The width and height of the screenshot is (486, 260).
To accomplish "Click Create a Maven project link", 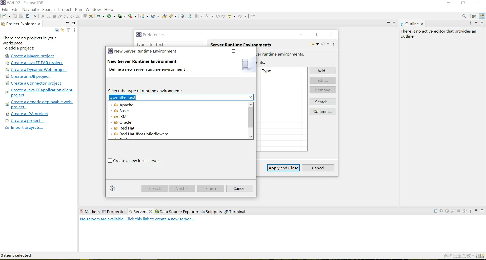I will (x=32, y=56).
